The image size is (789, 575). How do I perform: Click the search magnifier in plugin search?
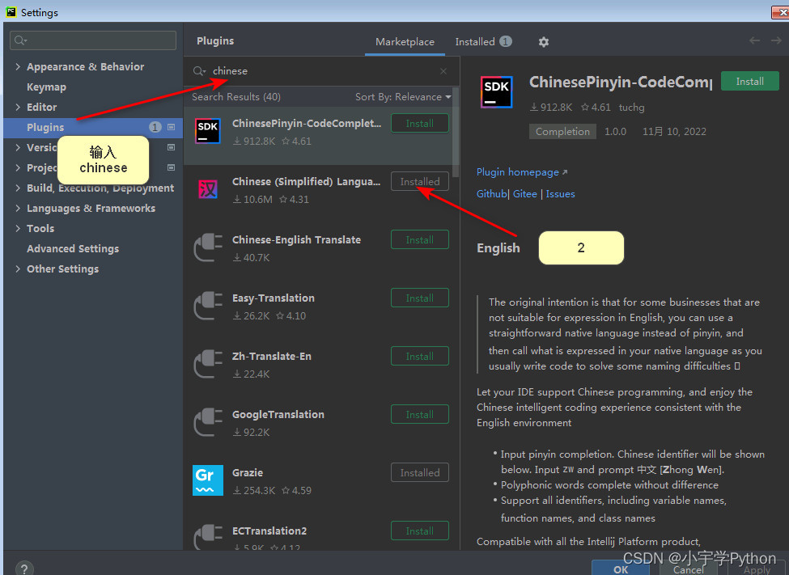[x=199, y=71]
